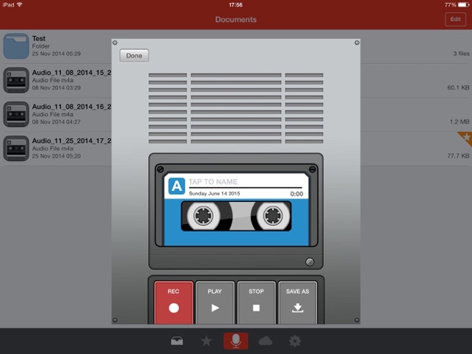This screenshot has width=472, height=354.
Task: Click the SAVE AS button
Action: pos(297,303)
